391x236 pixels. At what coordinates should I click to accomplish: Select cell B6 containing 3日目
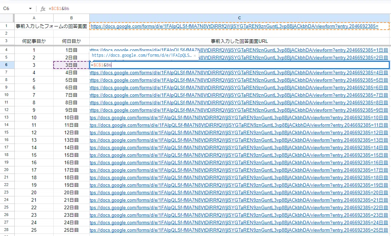[x=71, y=65]
